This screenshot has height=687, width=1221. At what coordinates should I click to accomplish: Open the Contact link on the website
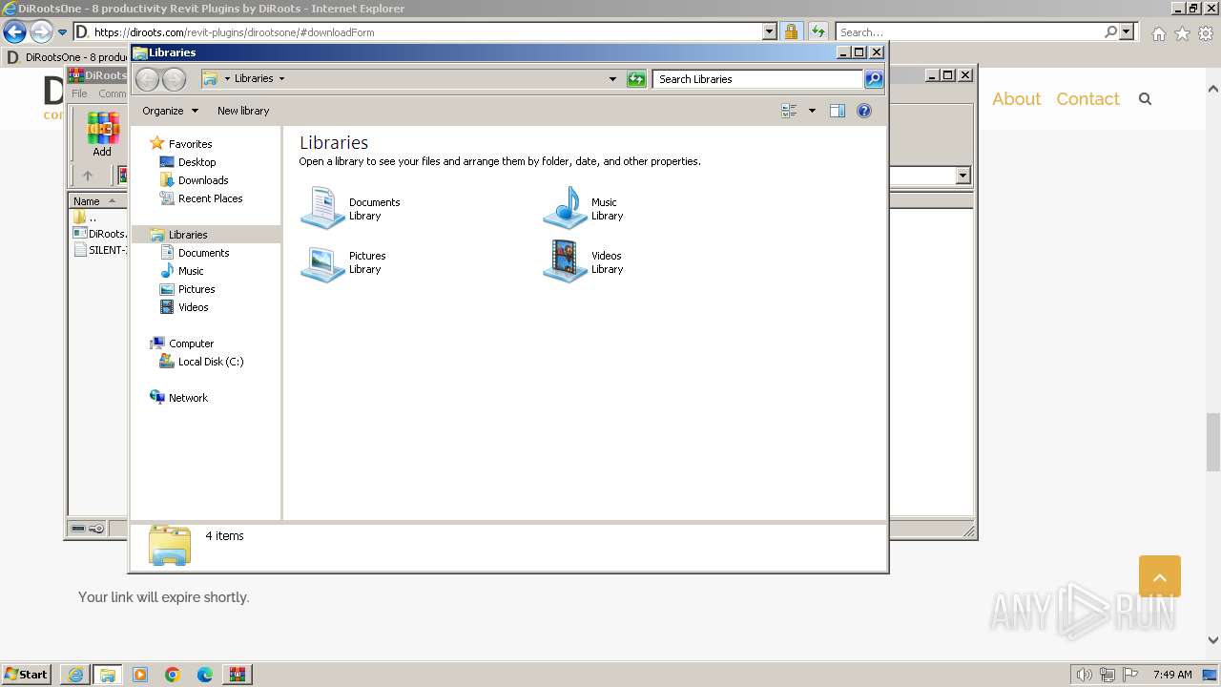(x=1087, y=99)
